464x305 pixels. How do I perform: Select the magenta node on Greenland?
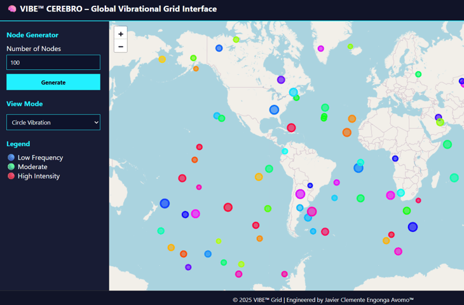tap(321, 48)
